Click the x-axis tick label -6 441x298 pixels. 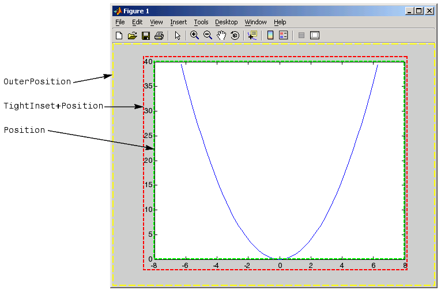[x=185, y=265]
